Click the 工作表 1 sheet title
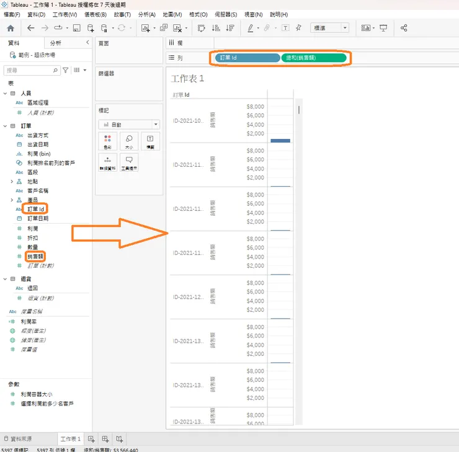Viewport: 459px width, 452px height. coord(187,78)
